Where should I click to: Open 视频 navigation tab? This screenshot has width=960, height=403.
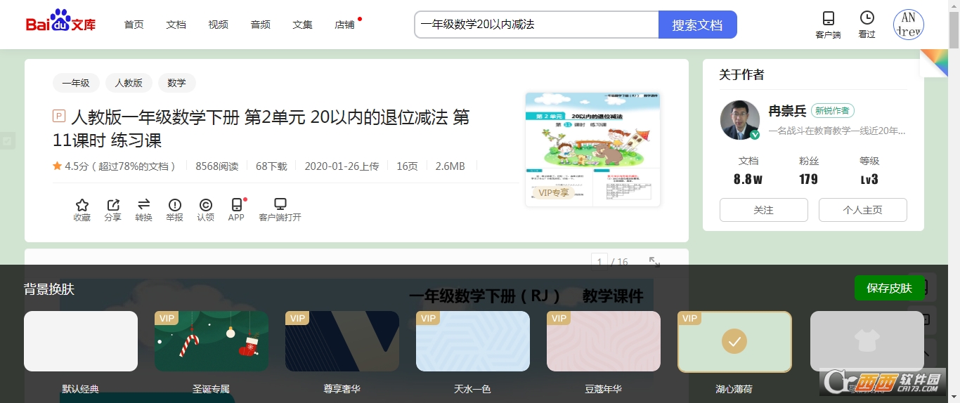pyautogui.click(x=219, y=25)
